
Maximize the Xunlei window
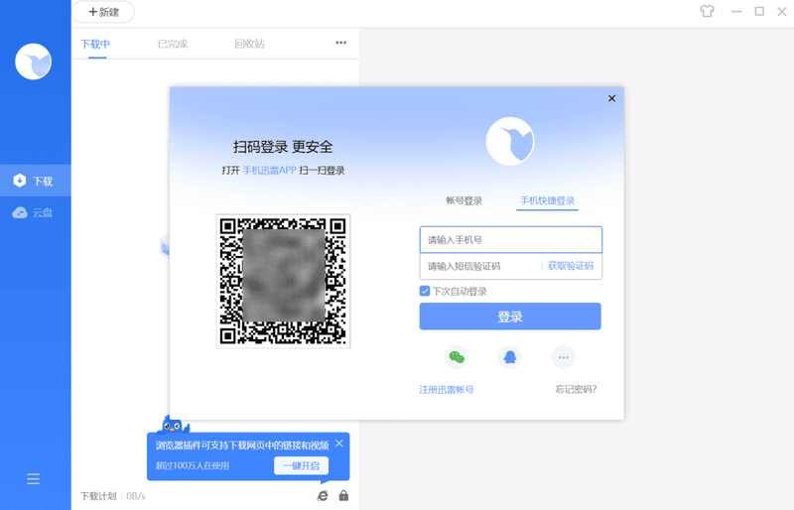pos(759,11)
